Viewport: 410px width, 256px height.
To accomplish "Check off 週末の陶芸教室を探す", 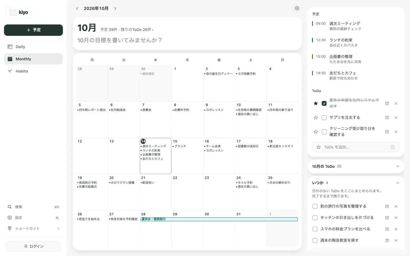I will coord(315,240).
